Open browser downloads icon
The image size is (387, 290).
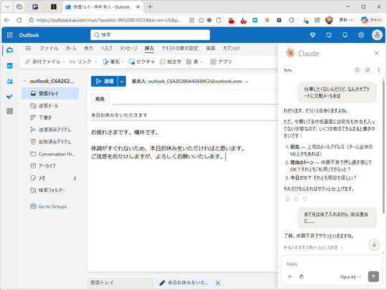point(305,20)
